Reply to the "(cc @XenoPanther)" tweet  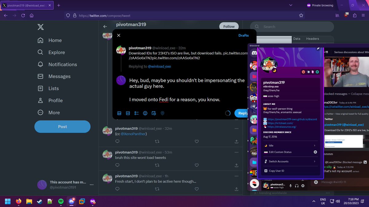pyautogui.click(x=117, y=141)
